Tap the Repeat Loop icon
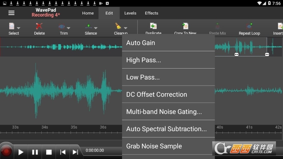This screenshot has width=283, height=159. coord(249,27)
